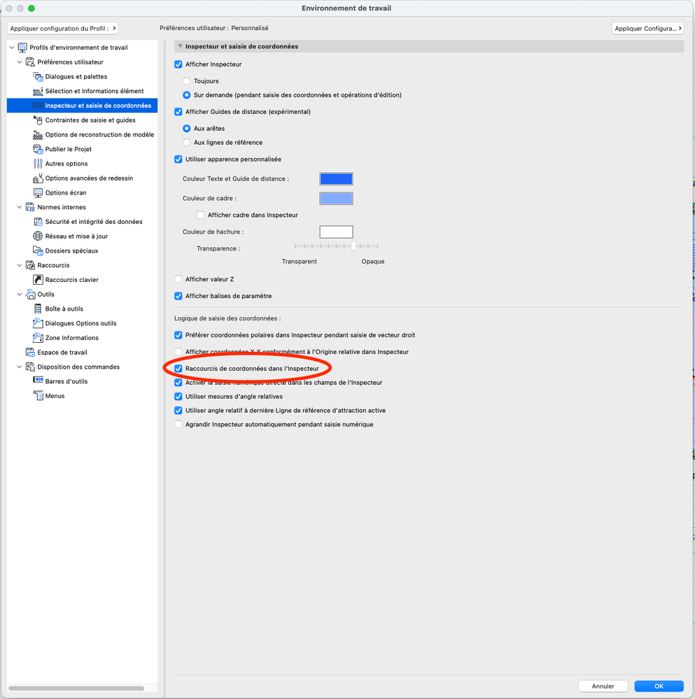This screenshot has height=699, width=695.
Task: Select the Espace de travail icon
Action: (x=30, y=352)
